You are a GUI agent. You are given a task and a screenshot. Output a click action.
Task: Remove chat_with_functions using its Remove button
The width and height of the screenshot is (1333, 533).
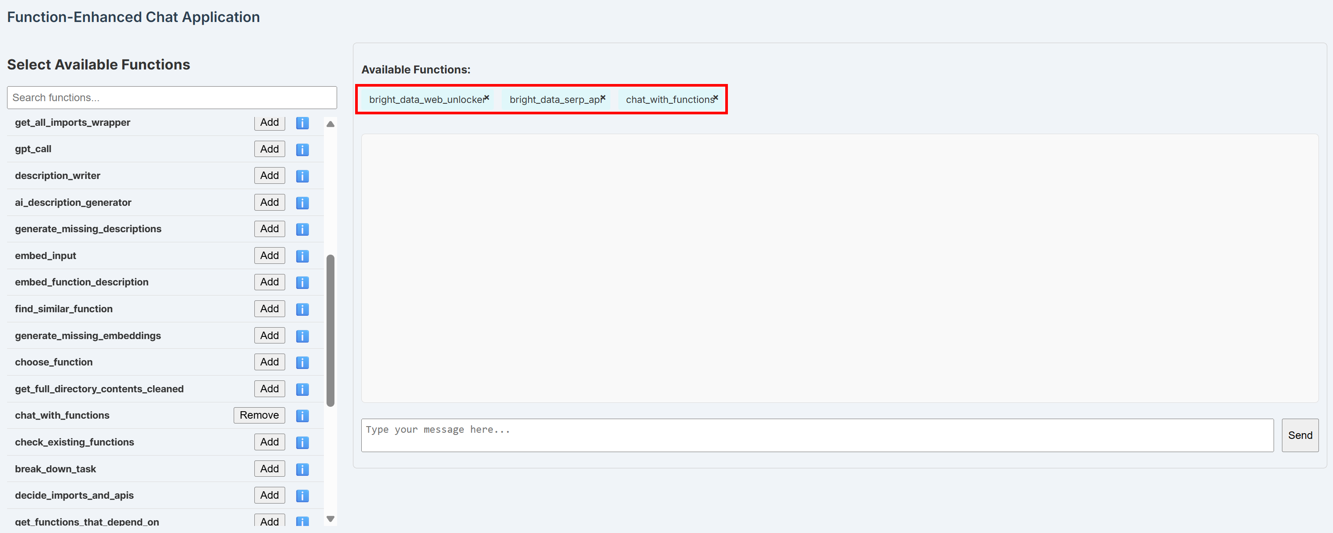[259, 415]
